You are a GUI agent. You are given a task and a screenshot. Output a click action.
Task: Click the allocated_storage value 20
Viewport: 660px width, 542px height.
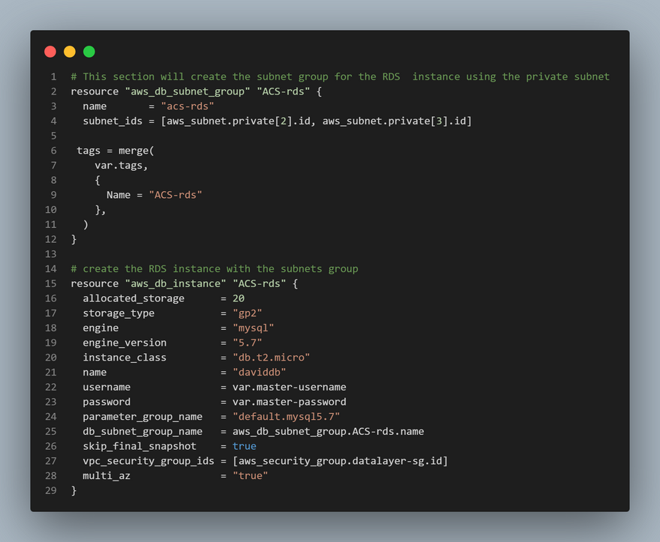[x=238, y=298]
